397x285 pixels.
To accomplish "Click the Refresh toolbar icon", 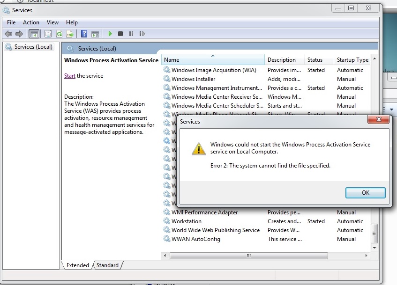I will [x=59, y=34].
